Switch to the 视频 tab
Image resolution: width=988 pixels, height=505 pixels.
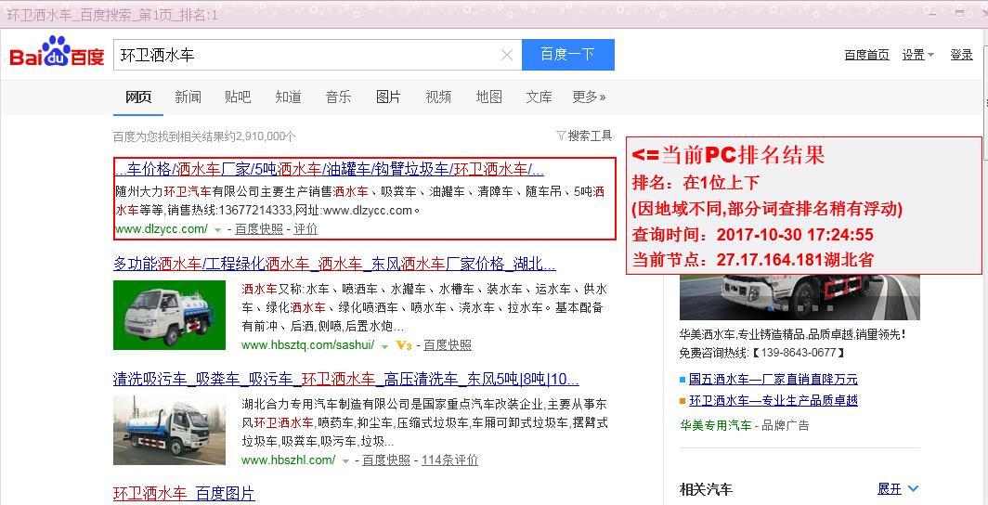point(438,97)
